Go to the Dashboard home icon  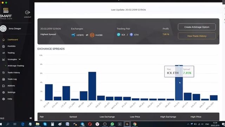pyautogui.click(x=4, y=40)
